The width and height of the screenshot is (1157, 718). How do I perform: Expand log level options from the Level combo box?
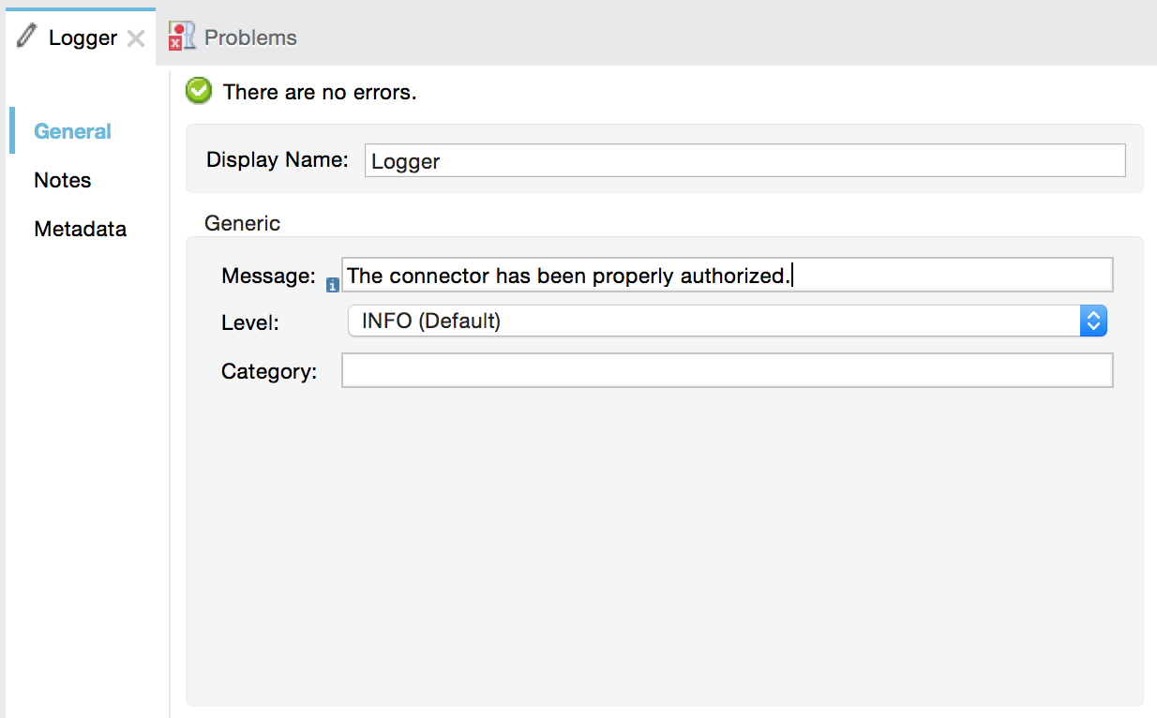pyautogui.click(x=1092, y=321)
